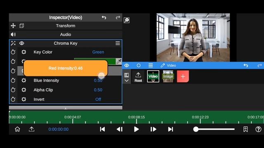
Task: Click keyframe stopwatch for Red Intensity row
Action: [x=13, y=71]
